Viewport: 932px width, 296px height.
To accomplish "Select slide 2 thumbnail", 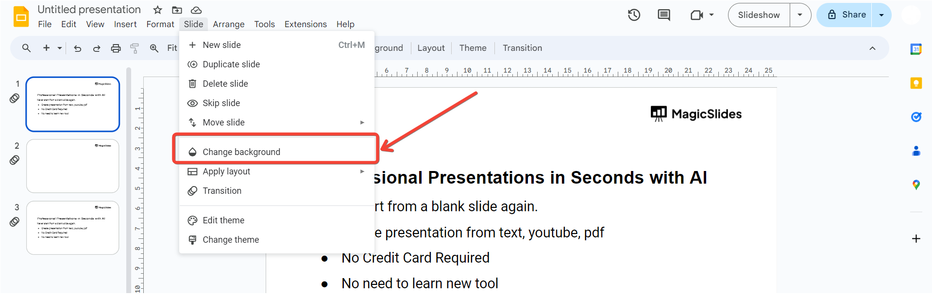I will coord(73,166).
